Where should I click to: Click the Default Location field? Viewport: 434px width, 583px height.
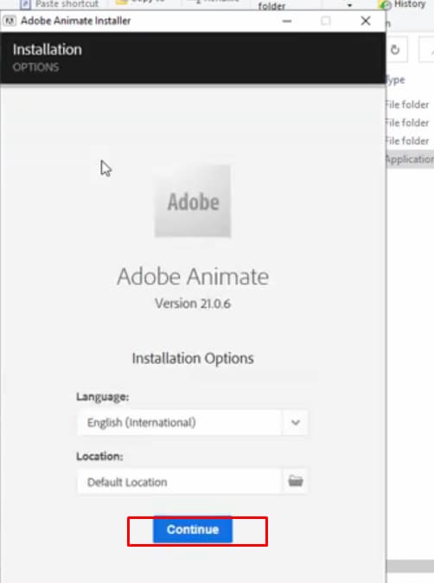coord(179,482)
